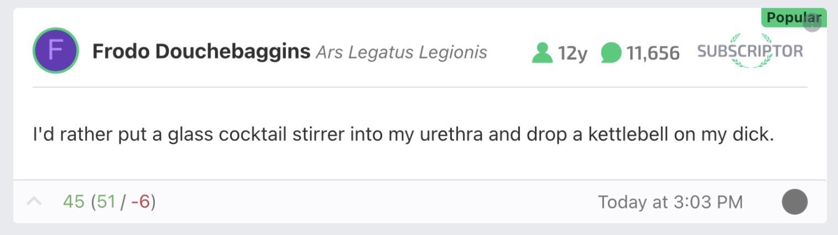The image size is (838, 235).
Task: Click the green person membership icon
Action: pyautogui.click(x=542, y=53)
